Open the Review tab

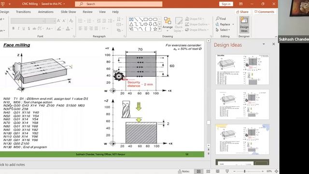pyautogui.click(x=87, y=12)
